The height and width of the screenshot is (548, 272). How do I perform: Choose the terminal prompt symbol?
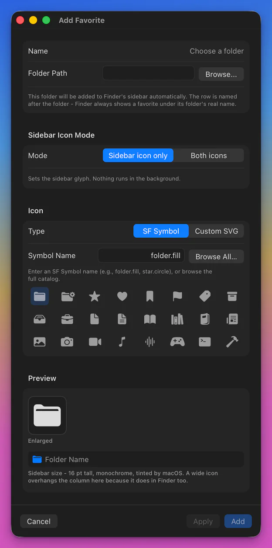click(x=204, y=342)
